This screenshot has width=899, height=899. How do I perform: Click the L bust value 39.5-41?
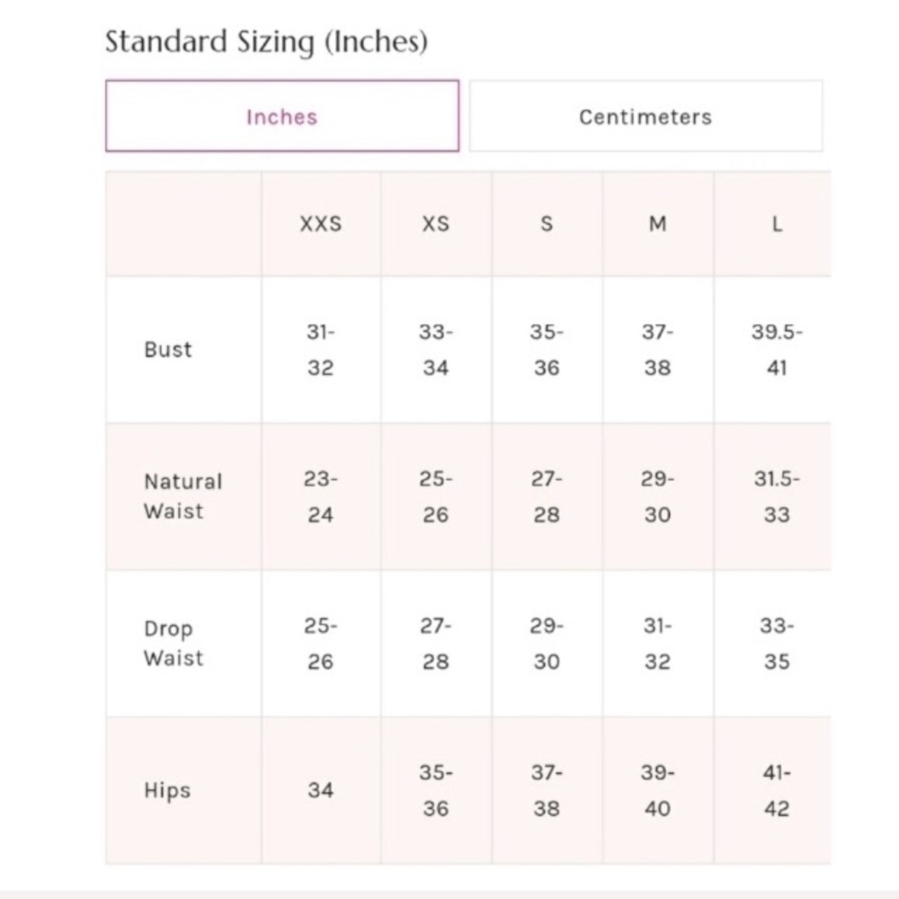coord(777,349)
